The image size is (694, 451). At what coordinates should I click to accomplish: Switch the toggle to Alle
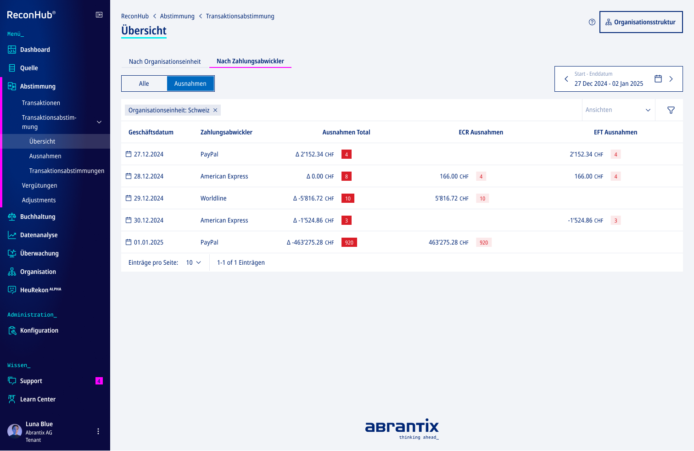[x=144, y=84]
